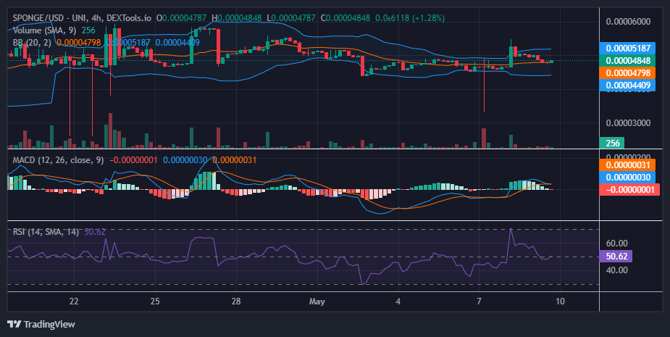The width and height of the screenshot is (670, 337).
Task: Click the 28 date label on time axis
Action: pyautogui.click(x=236, y=301)
